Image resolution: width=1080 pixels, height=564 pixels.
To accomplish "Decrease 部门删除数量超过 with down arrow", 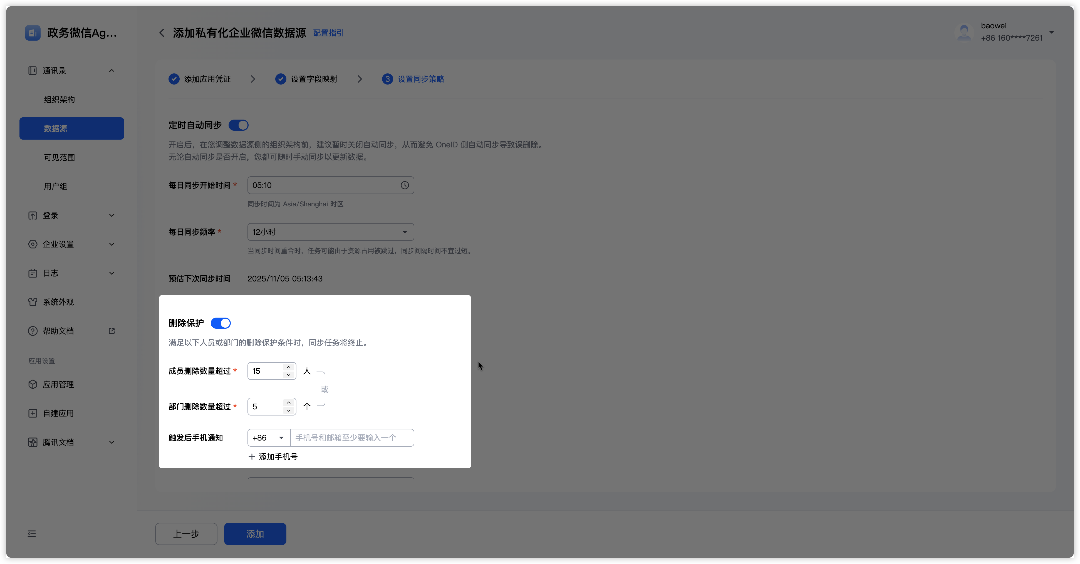I will (x=288, y=410).
